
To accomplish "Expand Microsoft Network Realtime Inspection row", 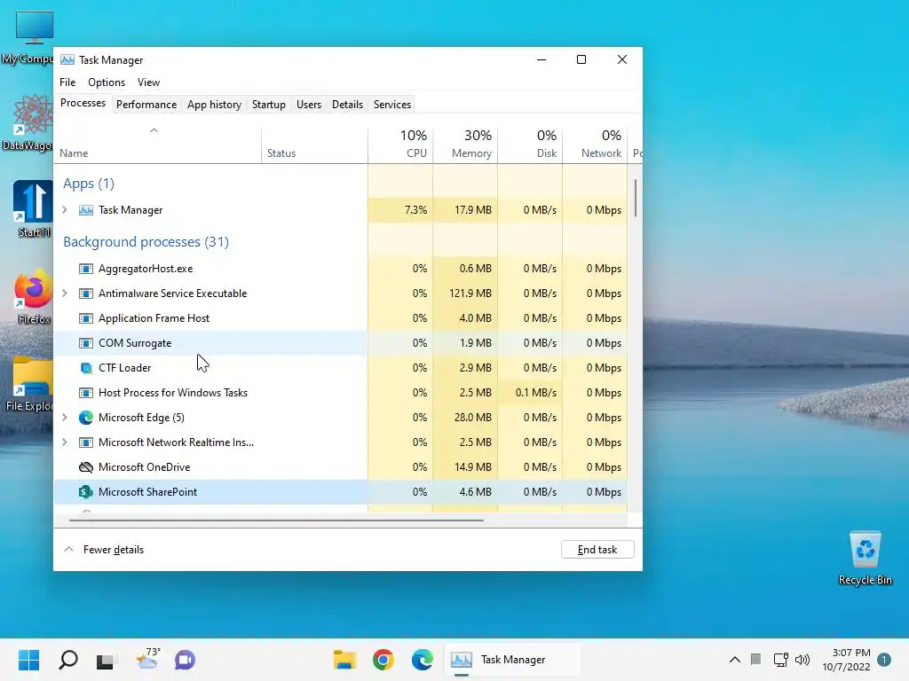I will 64,442.
